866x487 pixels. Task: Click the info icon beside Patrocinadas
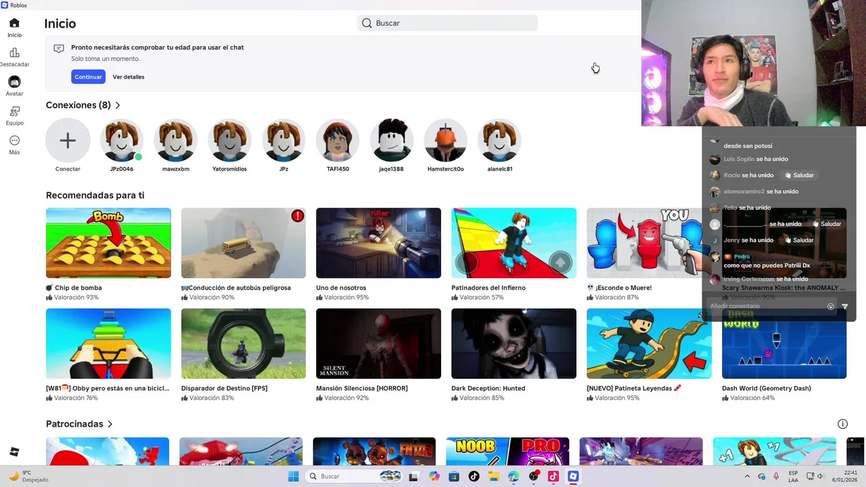(842, 424)
